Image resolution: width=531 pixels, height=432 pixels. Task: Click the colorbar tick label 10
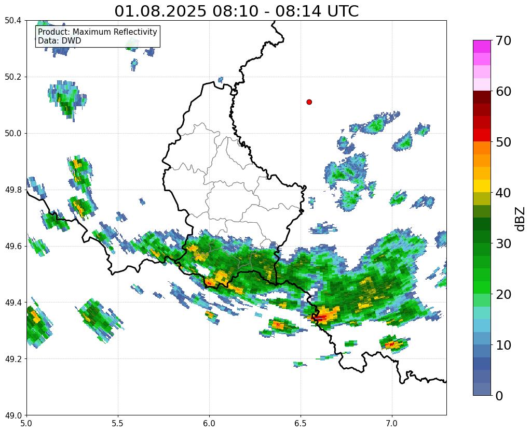click(503, 345)
